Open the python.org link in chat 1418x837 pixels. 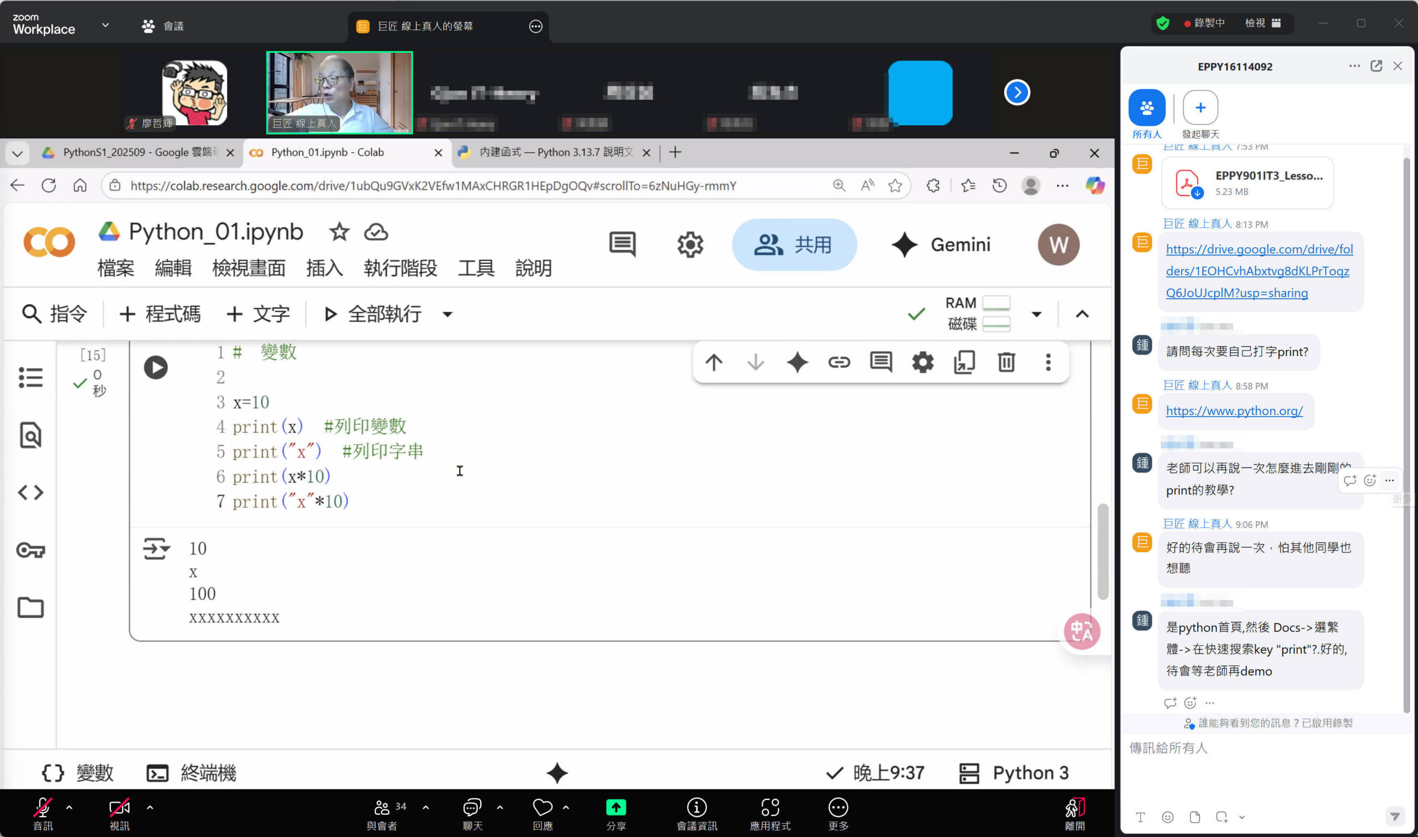point(1235,410)
